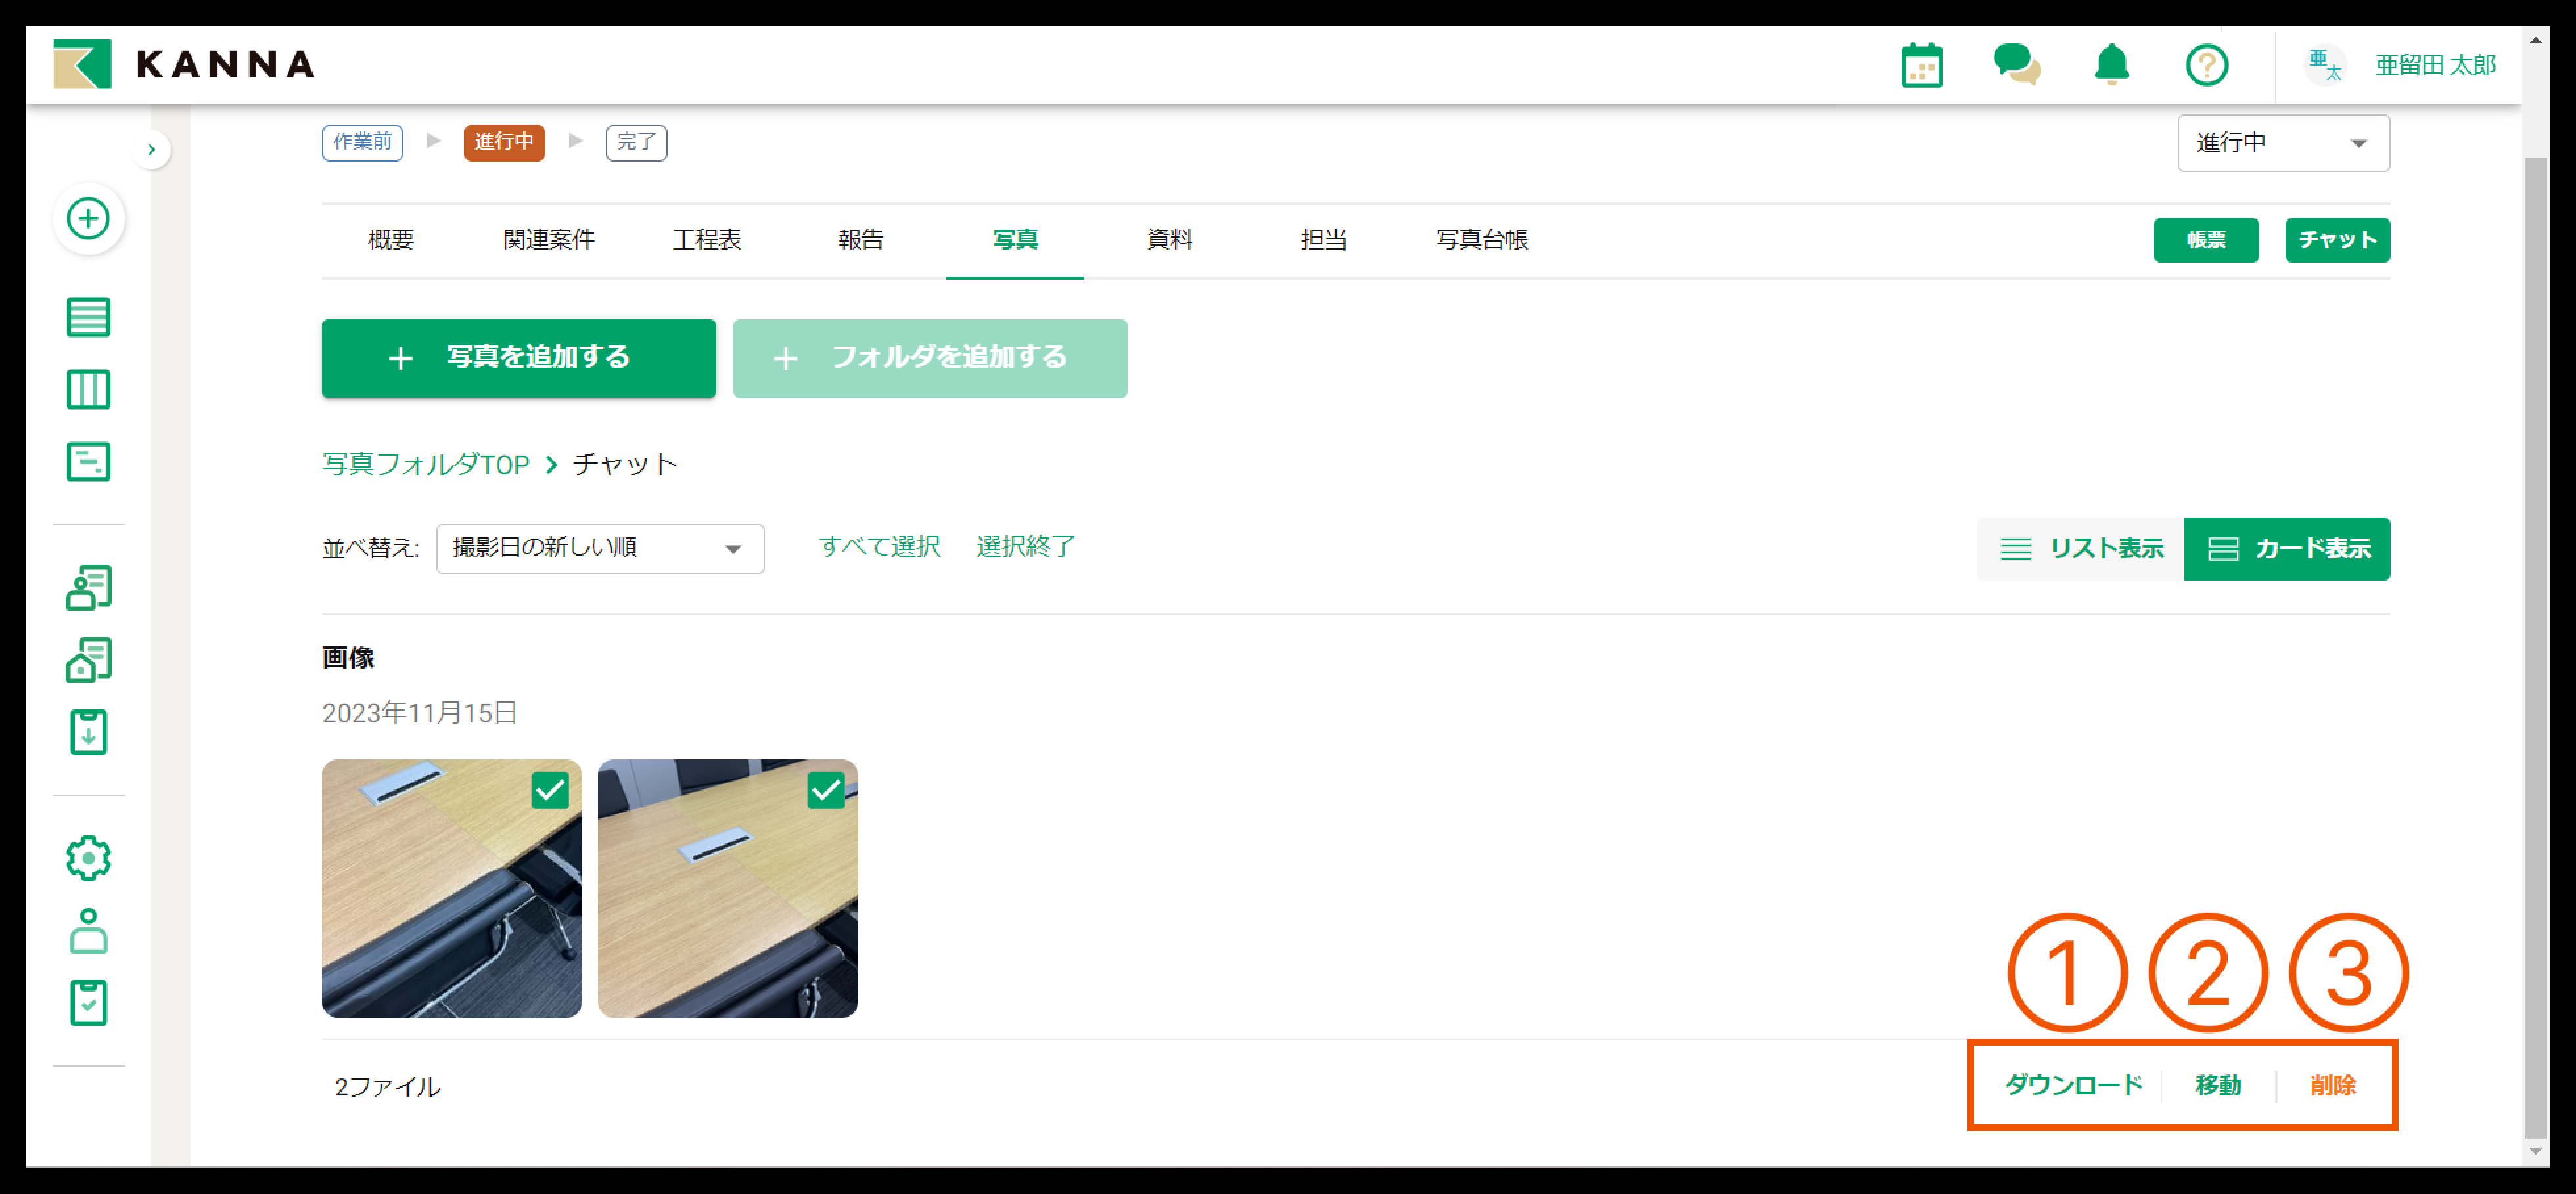The height and width of the screenshot is (1194, 2576).
Task: Click the circled plus icon in sidebar
Action: click(x=88, y=219)
